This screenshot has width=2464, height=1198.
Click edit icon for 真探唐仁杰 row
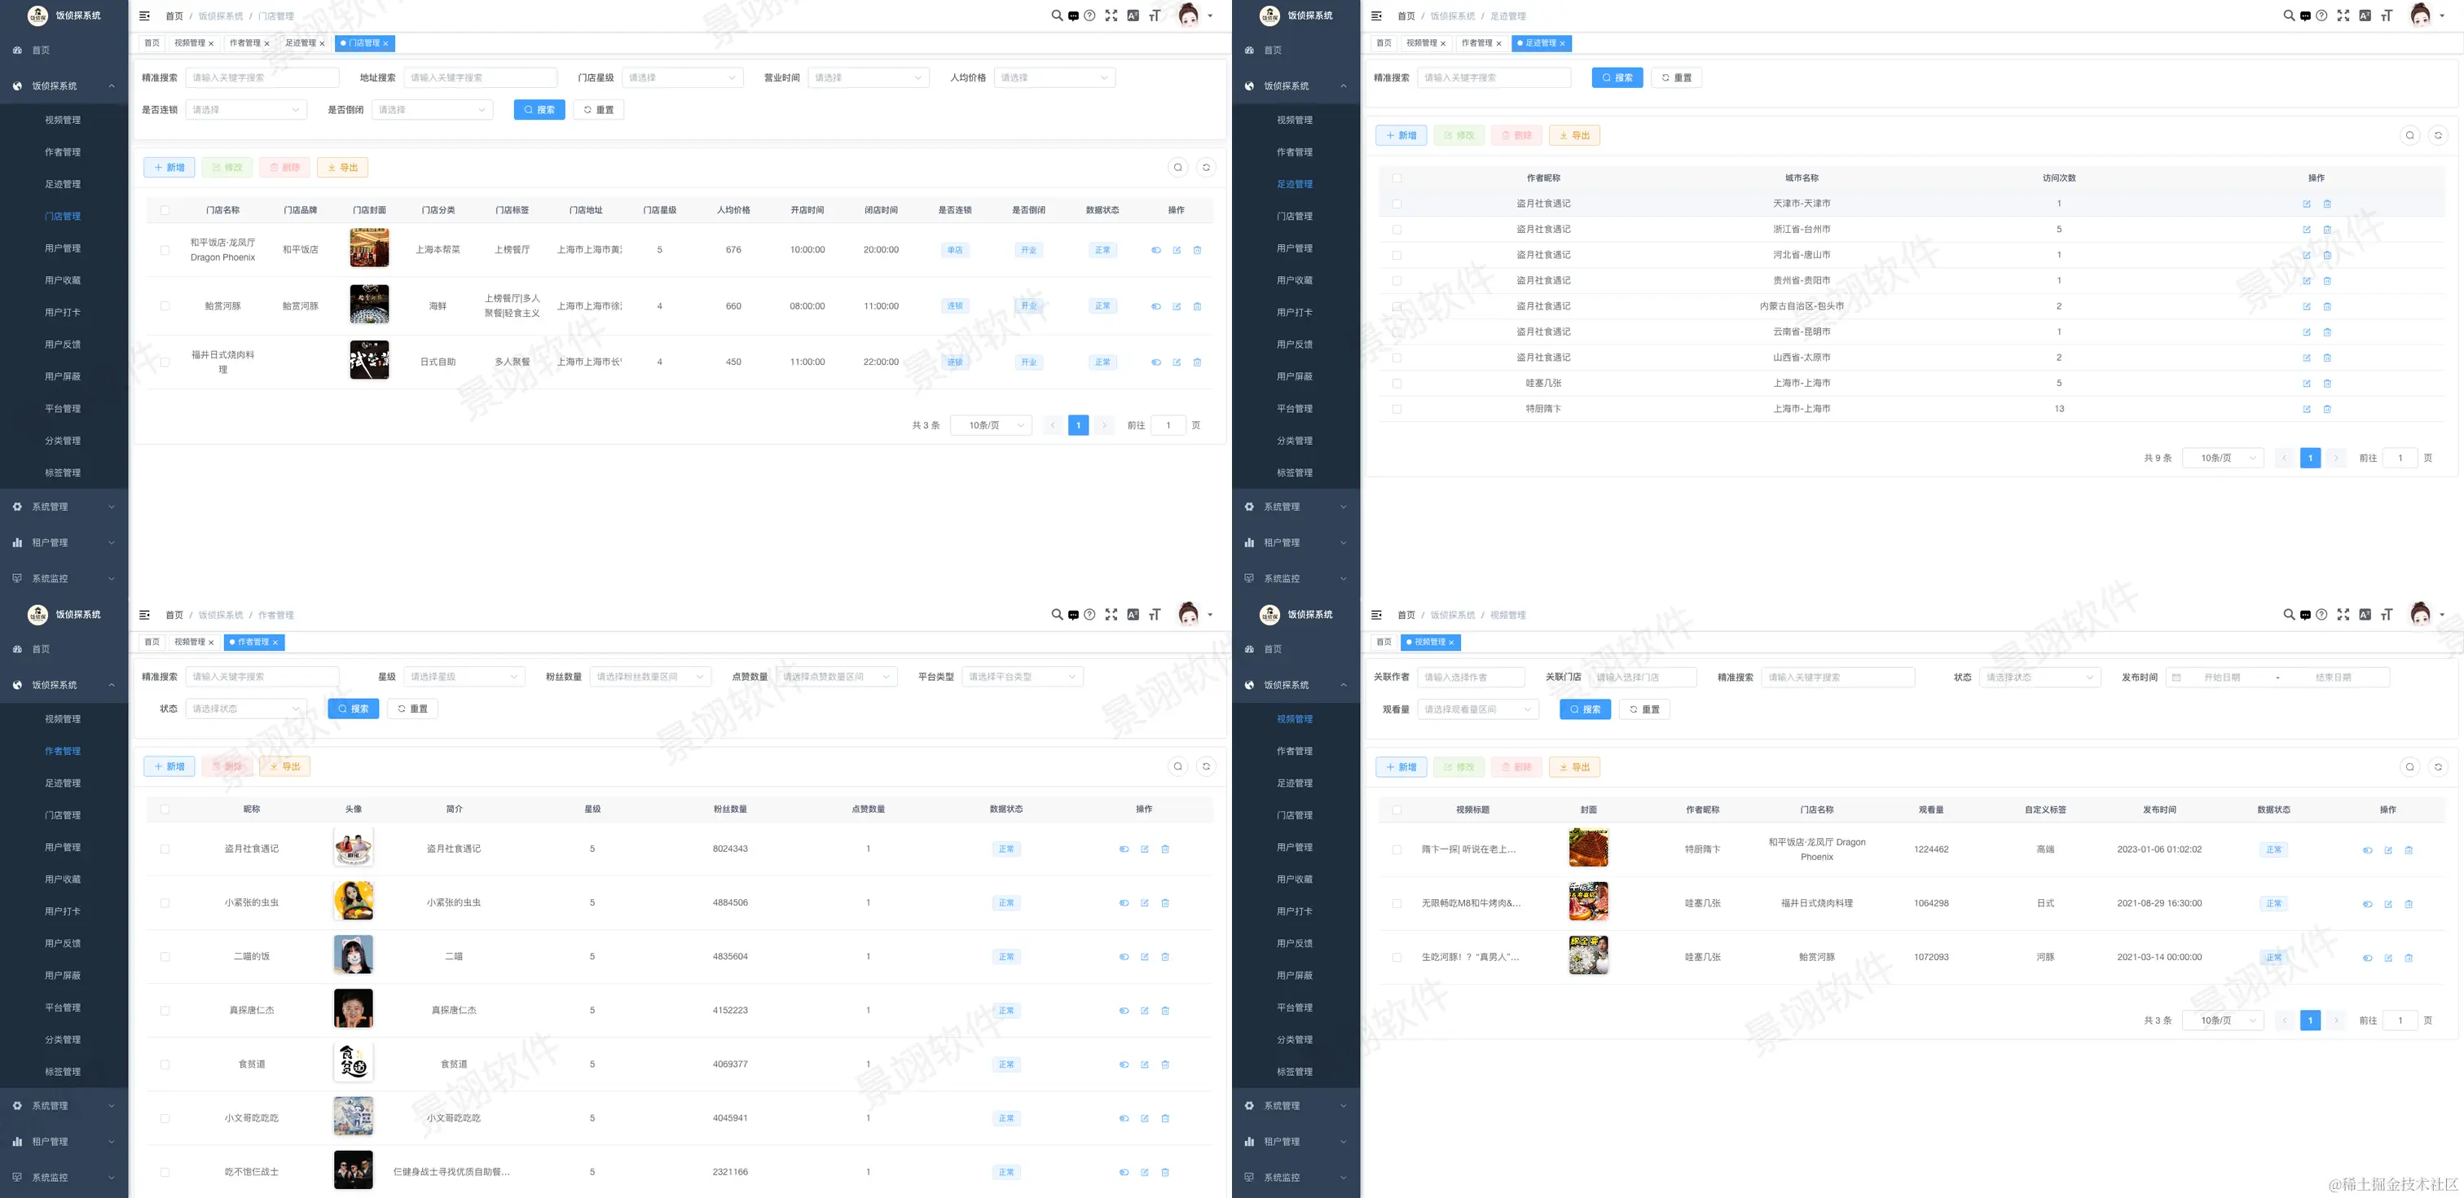click(1144, 1011)
